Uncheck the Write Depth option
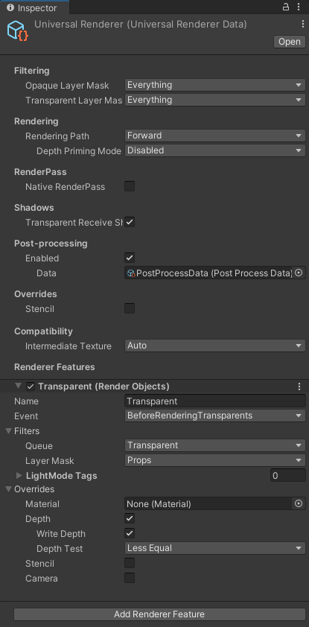The width and height of the screenshot is (309, 627). [130, 533]
